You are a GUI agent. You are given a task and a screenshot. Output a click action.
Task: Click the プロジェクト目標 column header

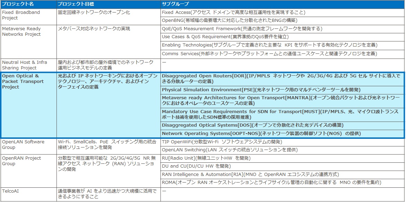click(x=109, y=5)
